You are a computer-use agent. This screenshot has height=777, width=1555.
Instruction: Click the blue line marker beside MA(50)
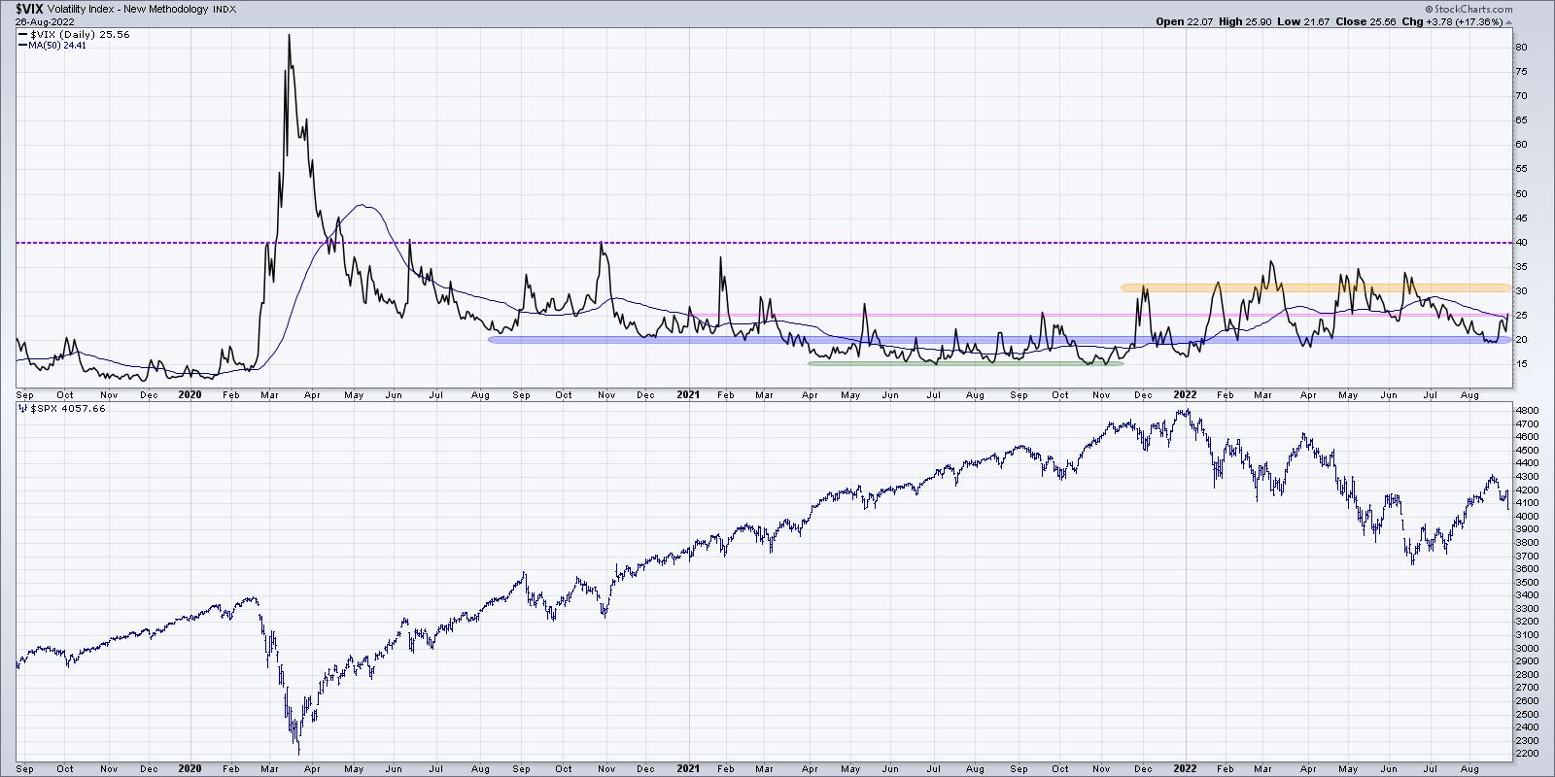click(x=23, y=45)
